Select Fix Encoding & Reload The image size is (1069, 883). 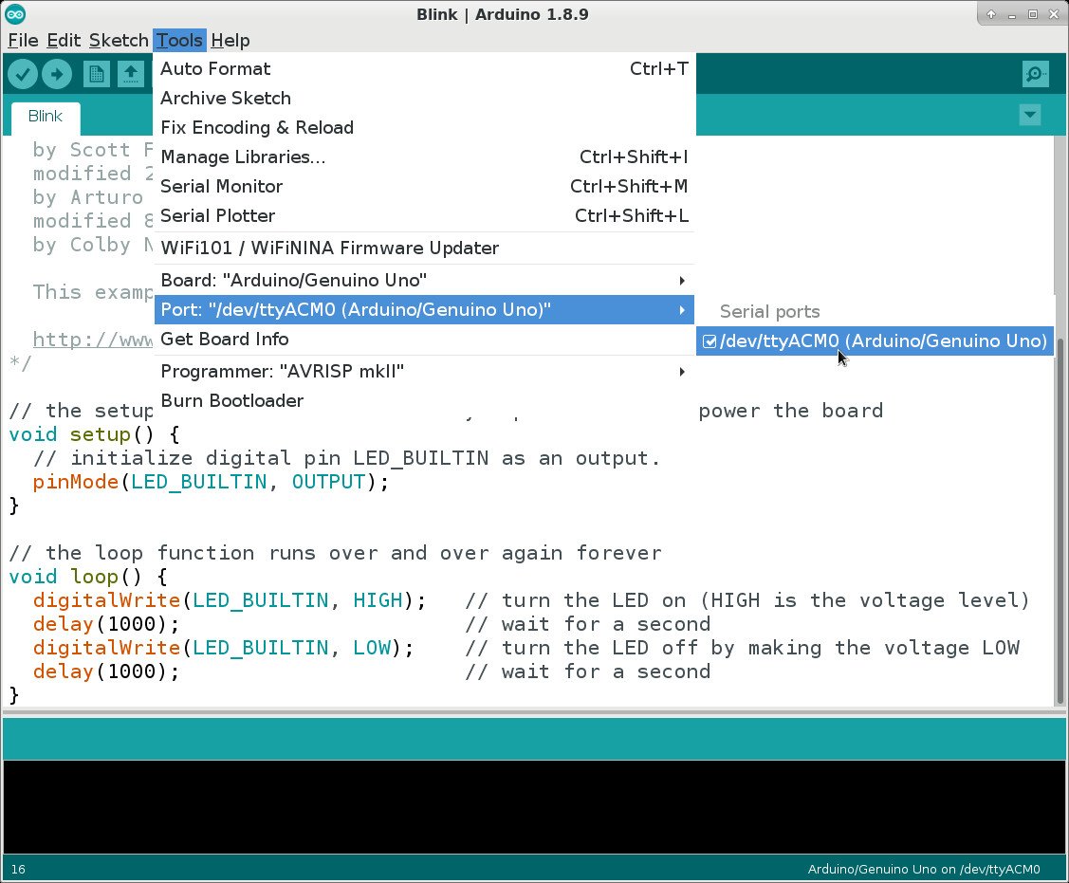pyautogui.click(x=423, y=127)
